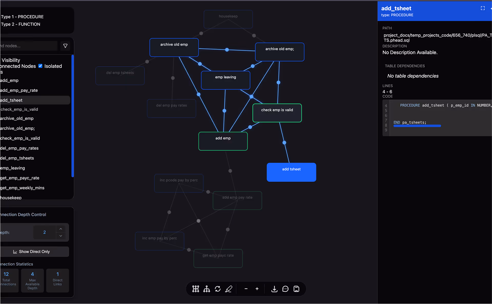Click the 'del emp tsheets' graph node
This screenshot has height=304, width=492.
coord(120,76)
